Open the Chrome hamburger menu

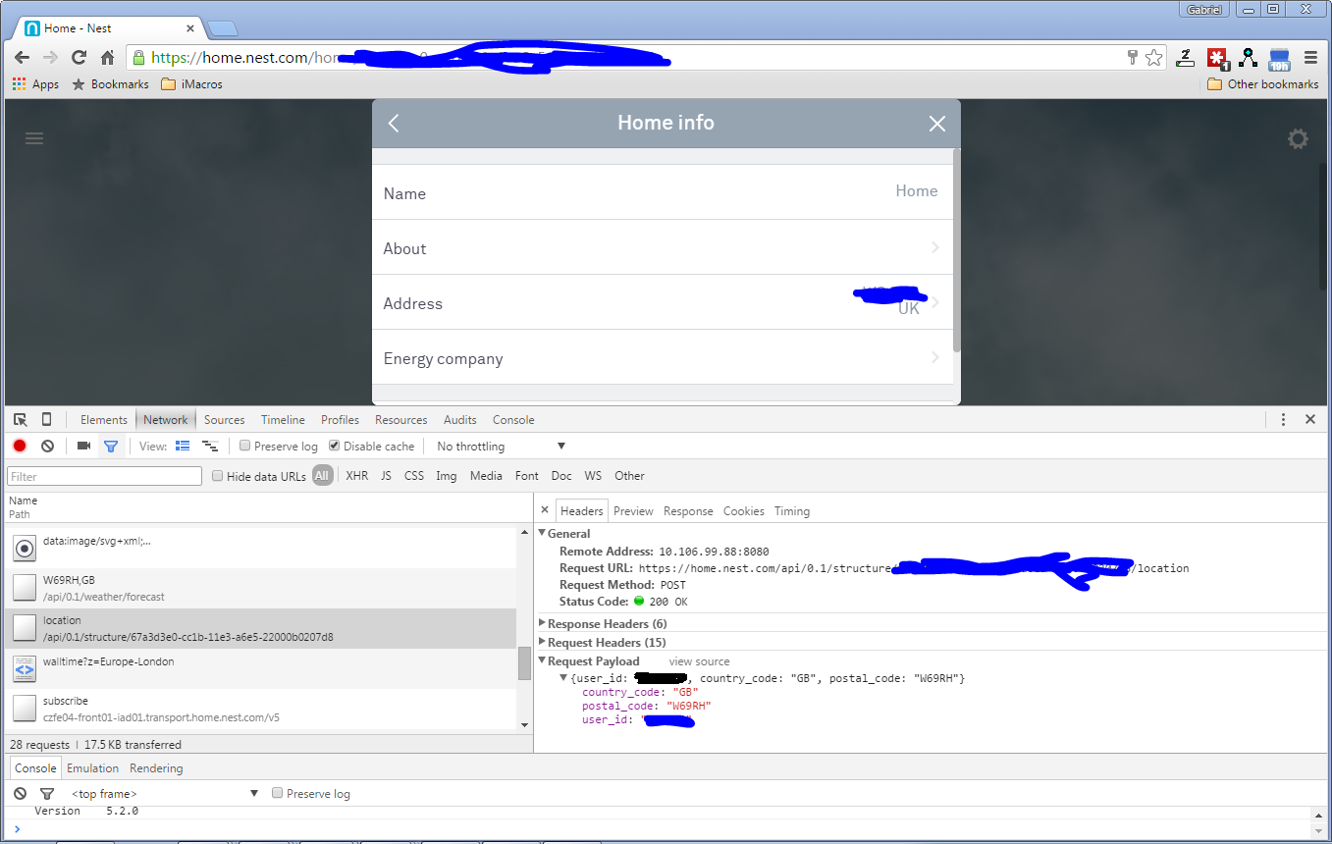tap(1310, 58)
